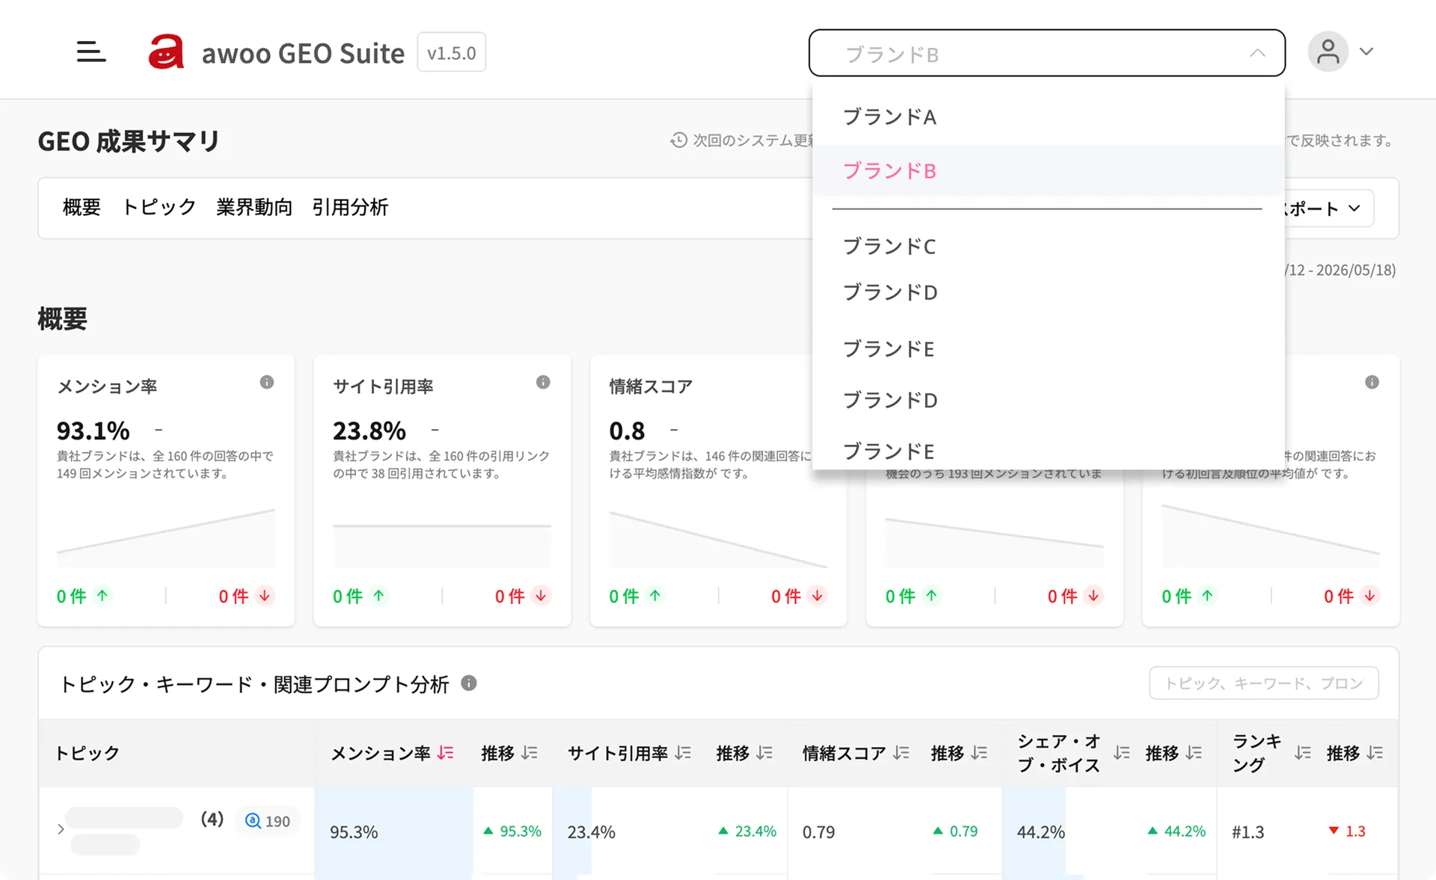Click the 93.1% mention rate value
The height and width of the screenshot is (880, 1436).
pyautogui.click(x=93, y=431)
